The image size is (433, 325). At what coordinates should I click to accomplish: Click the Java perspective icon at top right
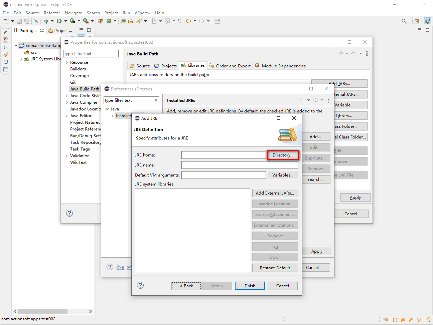coord(427,21)
